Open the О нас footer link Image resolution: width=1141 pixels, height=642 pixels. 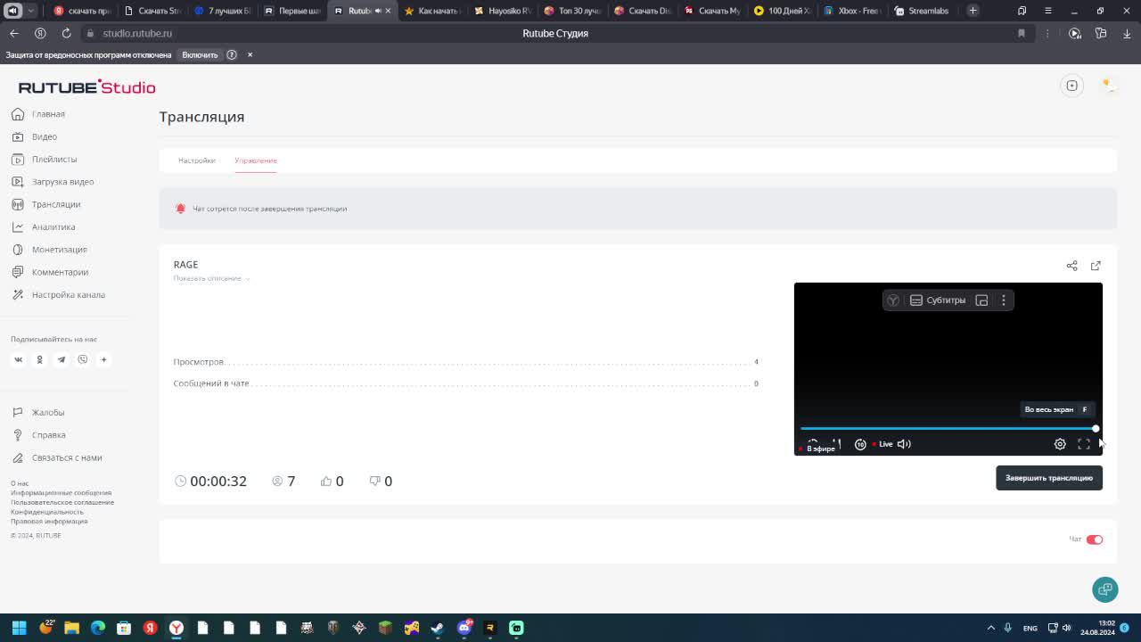20,483
